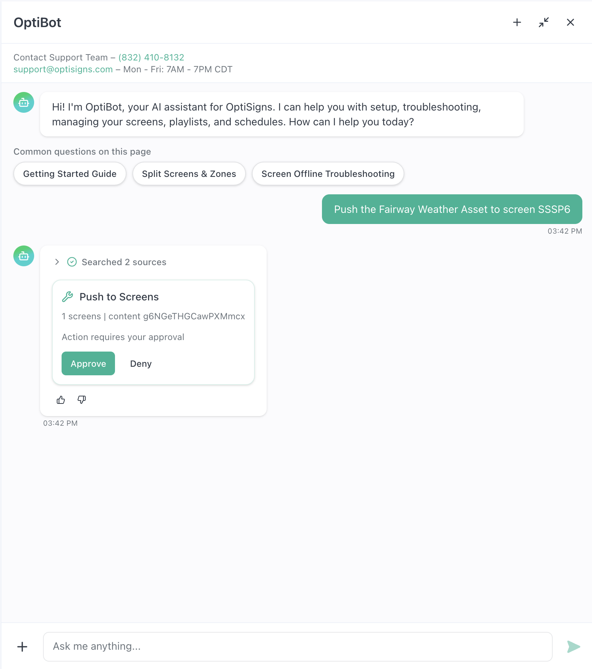
Task: Call support at (832) 410-8132
Action: (x=151, y=57)
